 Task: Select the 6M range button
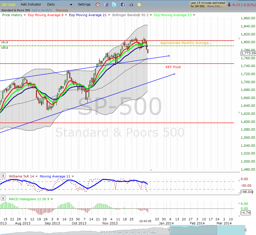click(120, 232)
